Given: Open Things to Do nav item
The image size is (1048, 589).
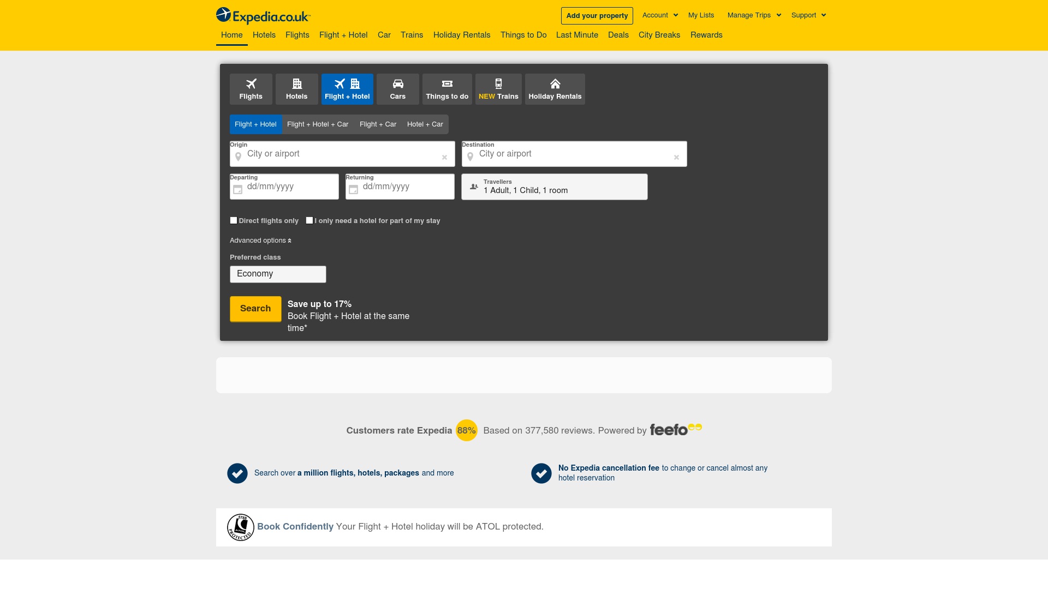Looking at the screenshot, I should coord(523,35).
